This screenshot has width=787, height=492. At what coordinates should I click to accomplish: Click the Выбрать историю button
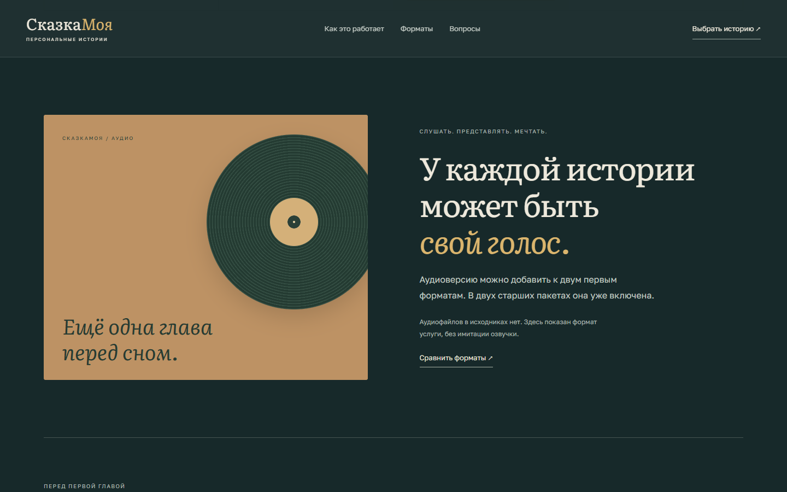[x=726, y=29]
